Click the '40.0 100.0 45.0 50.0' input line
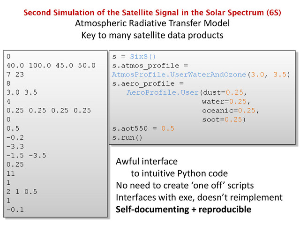 click(x=52, y=66)
